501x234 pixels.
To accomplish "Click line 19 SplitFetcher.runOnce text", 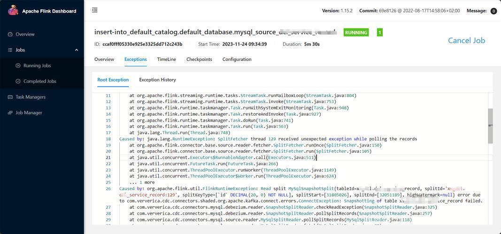I will (255, 145).
